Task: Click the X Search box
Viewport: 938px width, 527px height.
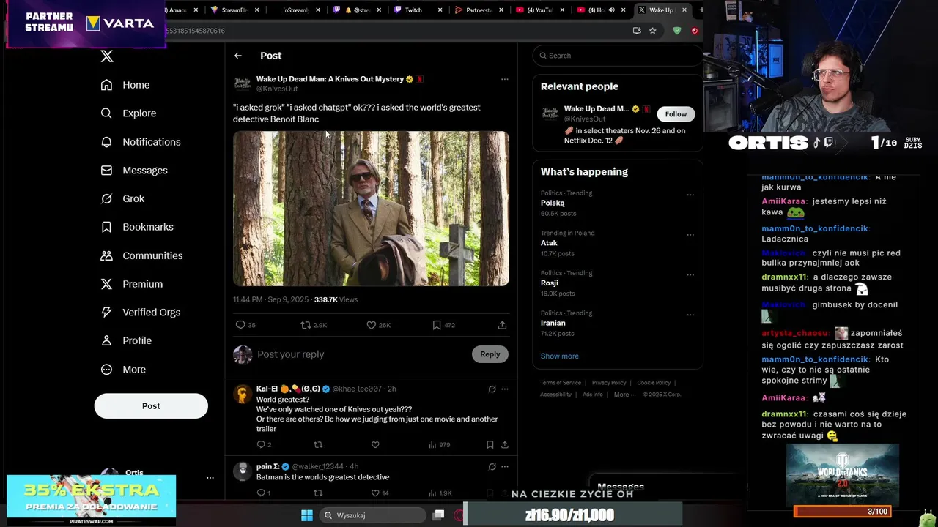Action: (x=617, y=56)
